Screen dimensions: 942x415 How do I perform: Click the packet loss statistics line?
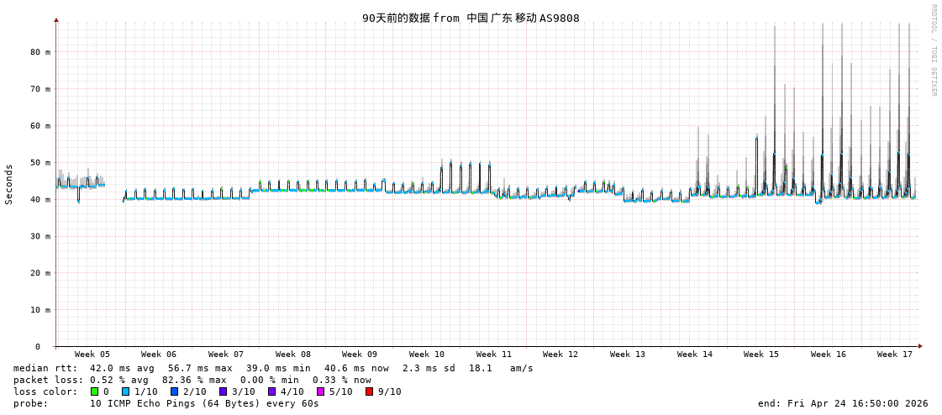tap(192, 380)
